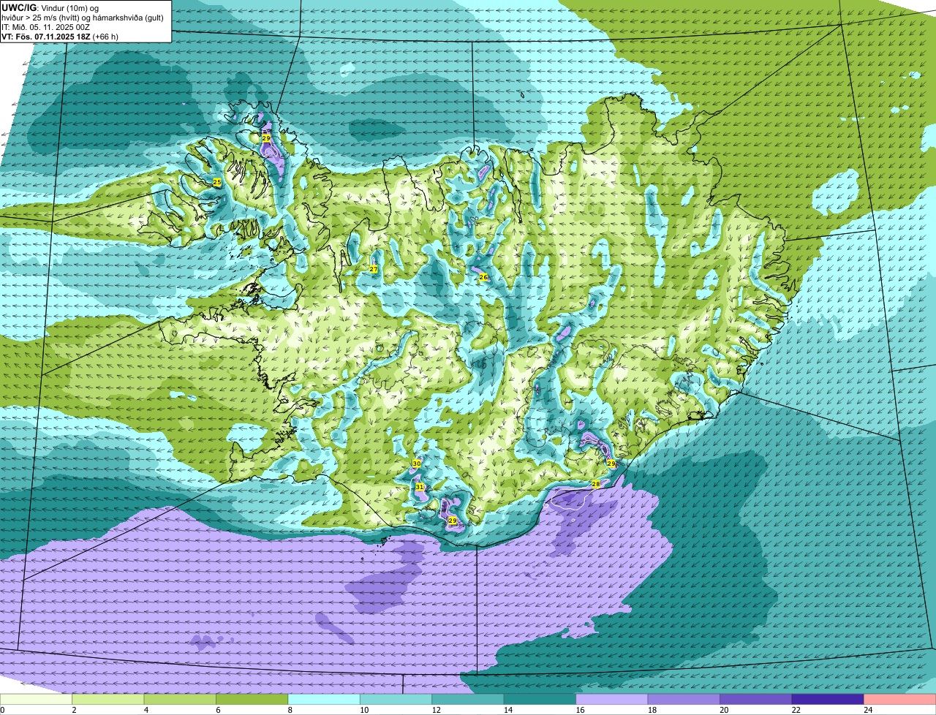Image resolution: width=936 pixels, height=715 pixels.
Task: Select the 8–10 m/s legend color
Action: (x=324, y=700)
